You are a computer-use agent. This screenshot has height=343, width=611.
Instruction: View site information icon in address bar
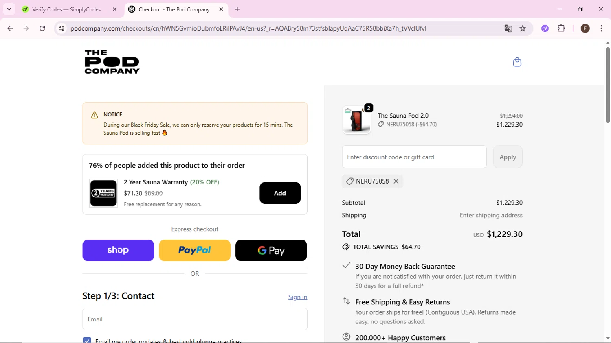coord(62,28)
